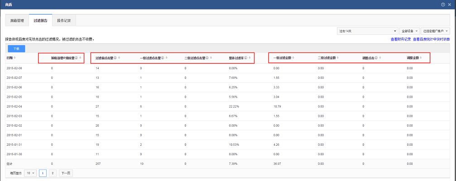Sort by 整体过滤率 arrow icon
Viewport: 456px width, 181px height.
pos(250,58)
